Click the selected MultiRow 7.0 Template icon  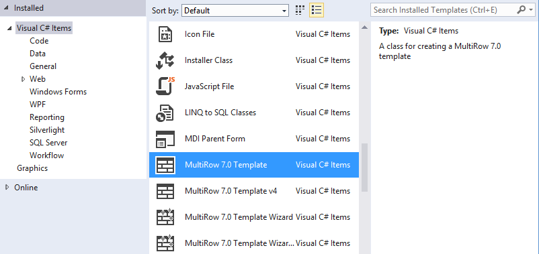pyautogui.click(x=165, y=165)
